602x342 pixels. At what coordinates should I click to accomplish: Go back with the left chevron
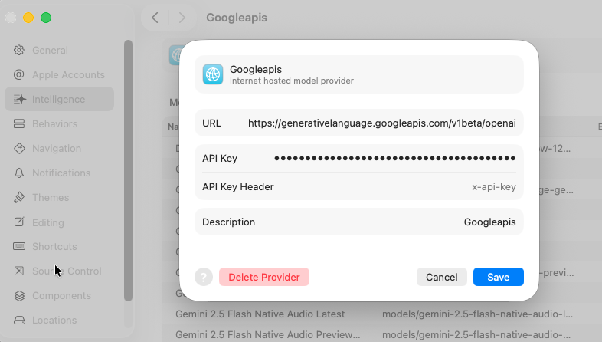point(155,18)
